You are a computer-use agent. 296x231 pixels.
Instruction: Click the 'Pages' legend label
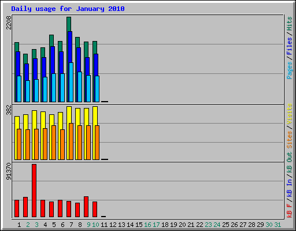289,70
